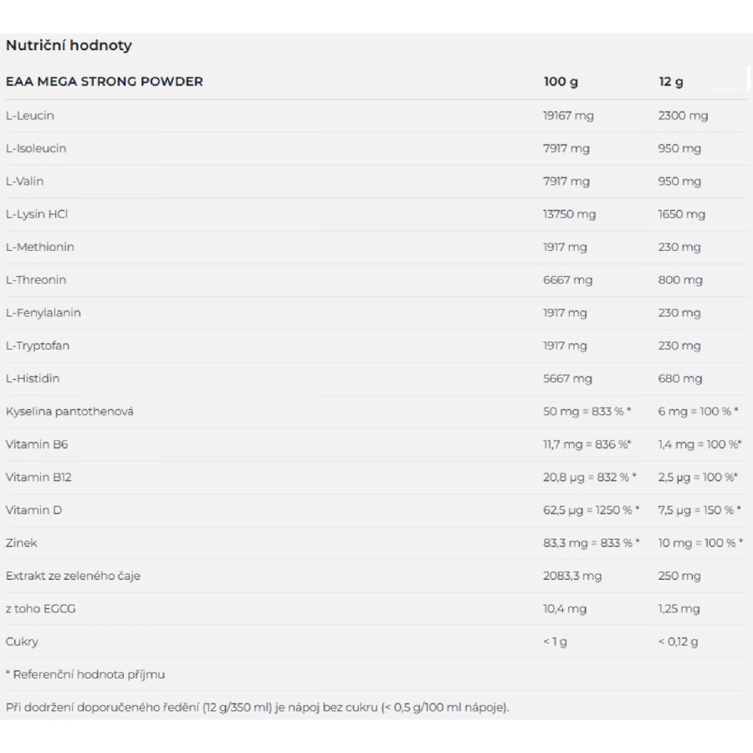Click the L-Fenylalanin row label
This screenshot has height=753, width=753.
(x=44, y=312)
